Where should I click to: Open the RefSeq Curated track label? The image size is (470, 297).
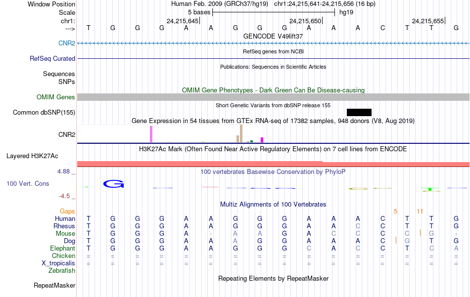click(x=52, y=58)
